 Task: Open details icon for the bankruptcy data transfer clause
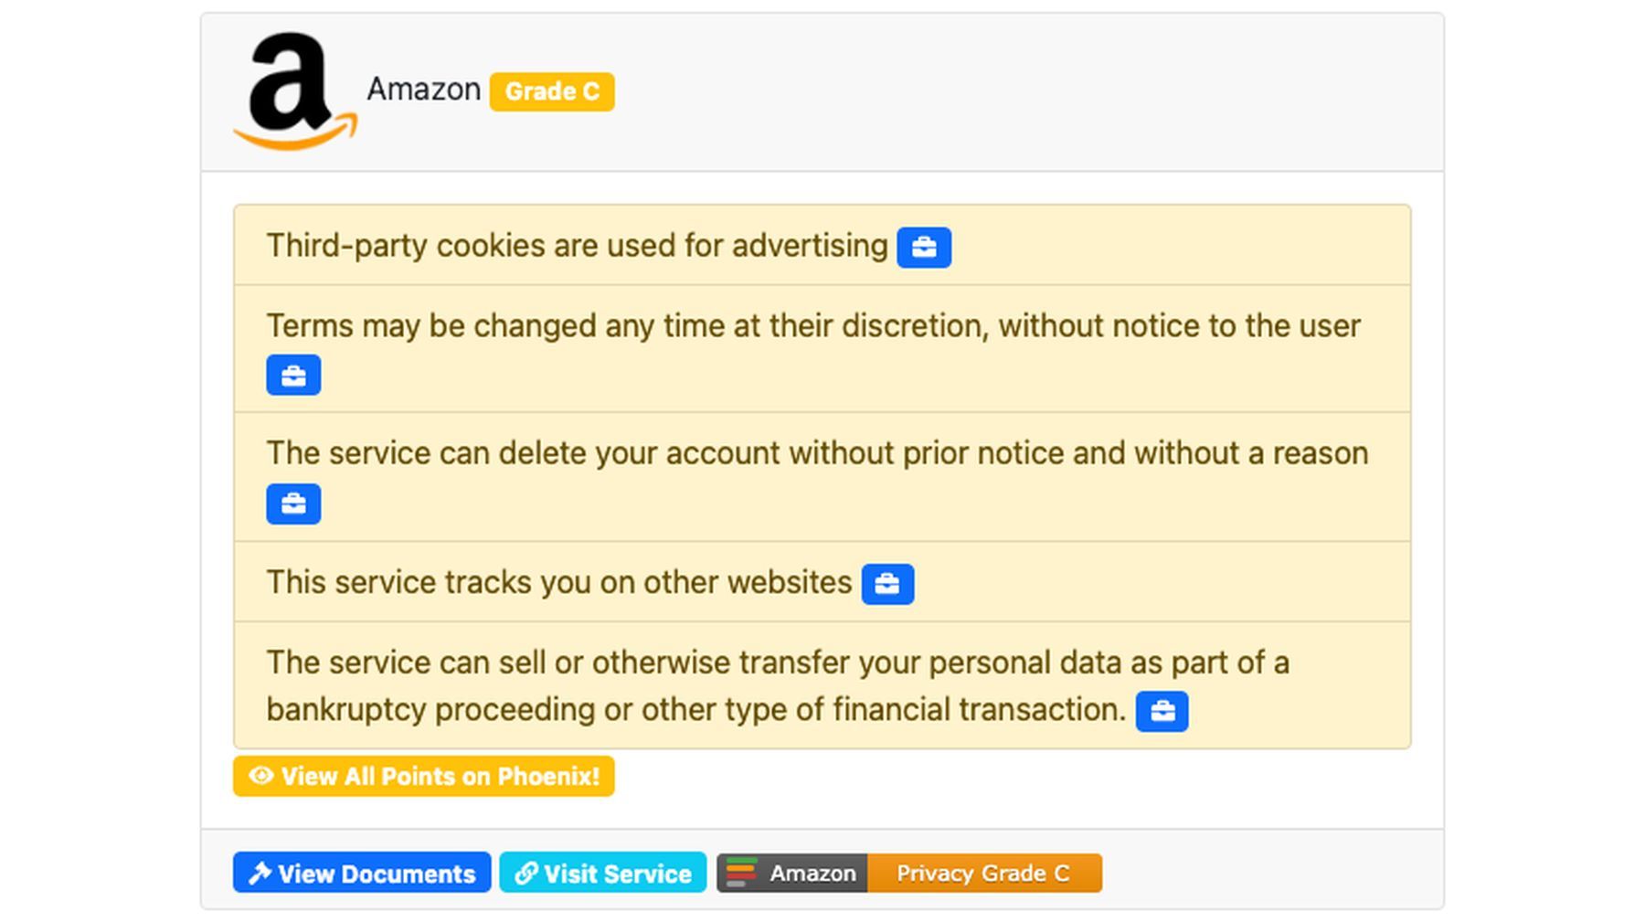[1162, 711]
